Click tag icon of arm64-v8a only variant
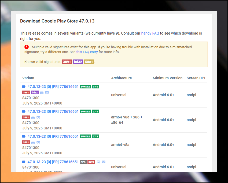228x183 pixels. (x=24, y=136)
